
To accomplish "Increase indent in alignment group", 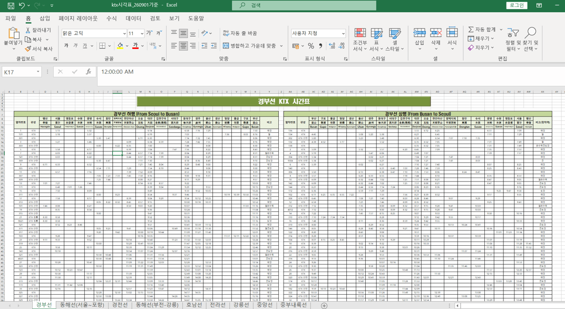I will click(213, 46).
